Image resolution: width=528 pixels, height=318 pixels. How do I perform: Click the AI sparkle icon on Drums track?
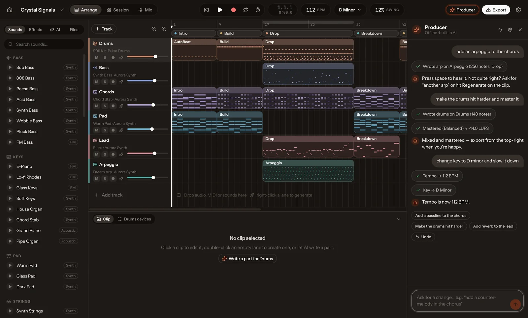click(121, 58)
